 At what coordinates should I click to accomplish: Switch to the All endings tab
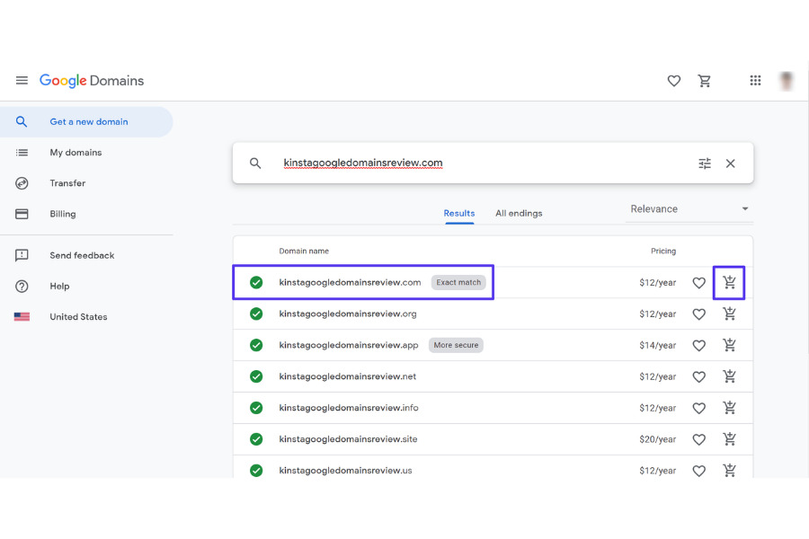click(x=519, y=214)
